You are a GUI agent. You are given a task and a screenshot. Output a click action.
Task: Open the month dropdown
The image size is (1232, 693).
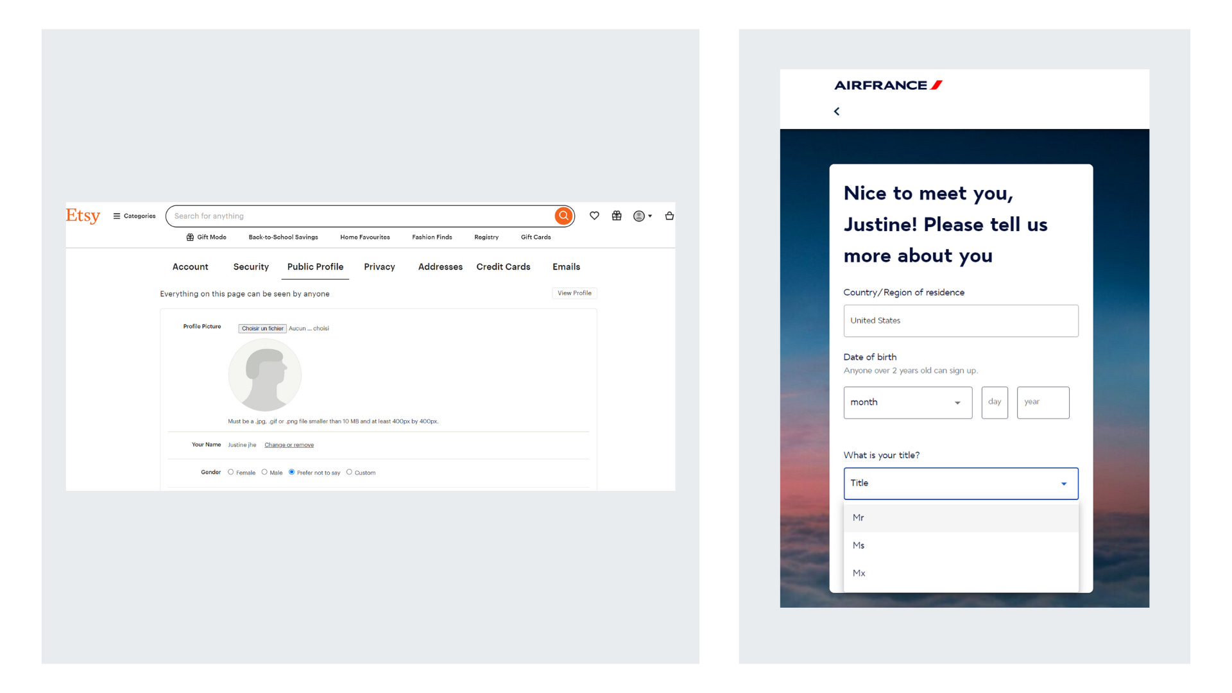click(907, 402)
